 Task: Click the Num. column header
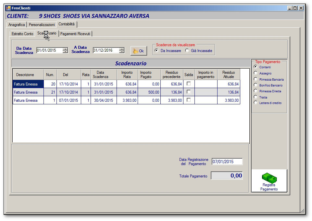pos(50,75)
